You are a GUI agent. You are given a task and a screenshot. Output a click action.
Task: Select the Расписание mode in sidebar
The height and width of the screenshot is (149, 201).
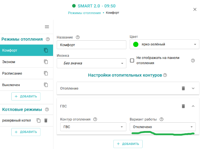[x=19, y=73]
